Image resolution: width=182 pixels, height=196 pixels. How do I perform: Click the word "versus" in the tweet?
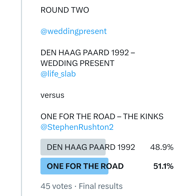coord(52,95)
